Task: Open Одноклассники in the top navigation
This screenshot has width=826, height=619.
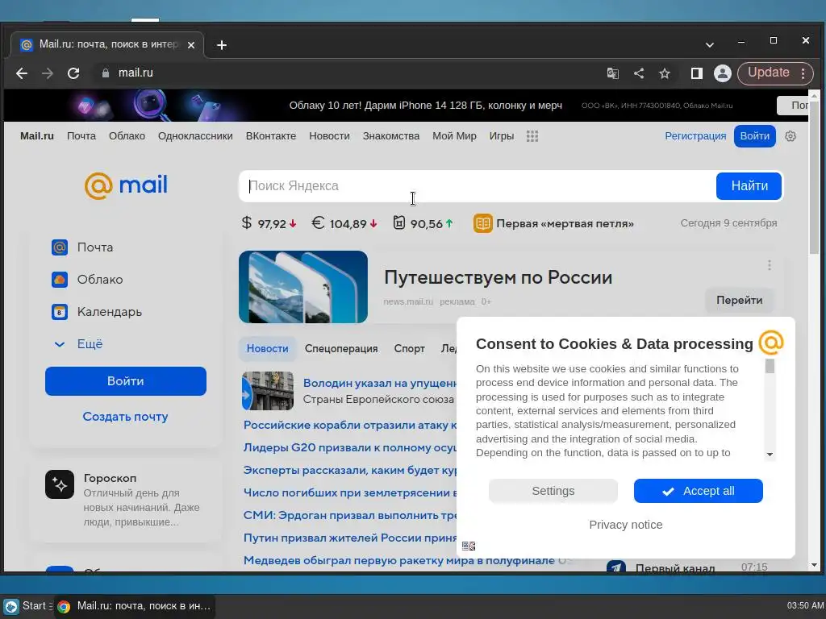Action: (x=195, y=136)
